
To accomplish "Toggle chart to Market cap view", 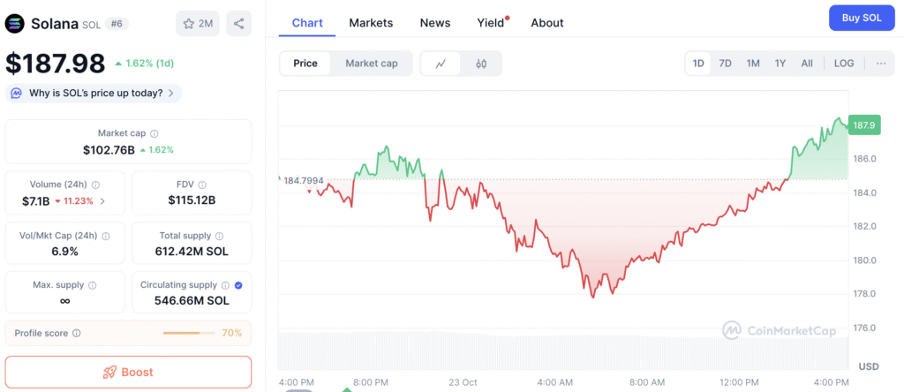I will point(371,64).
